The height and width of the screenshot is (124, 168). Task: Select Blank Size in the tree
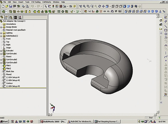click(10, 71)
